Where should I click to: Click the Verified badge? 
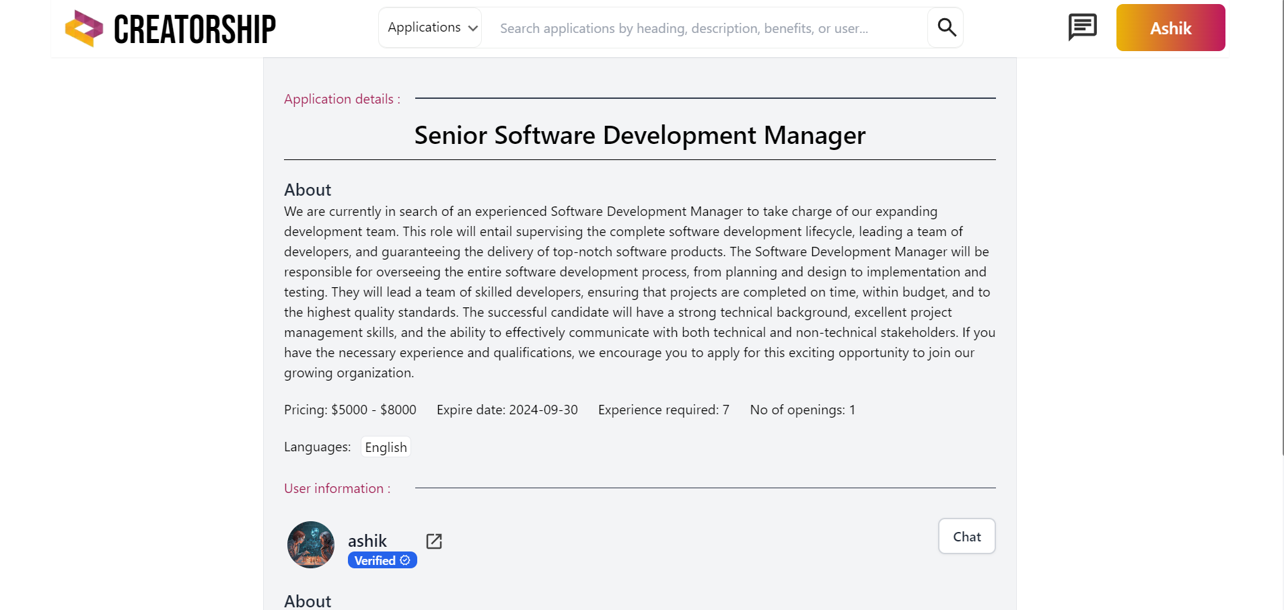coord(382,560)
